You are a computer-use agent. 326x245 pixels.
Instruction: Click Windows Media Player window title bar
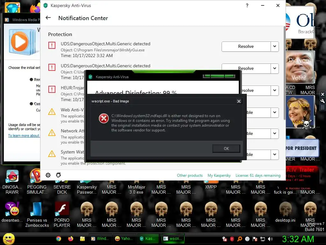22,20
